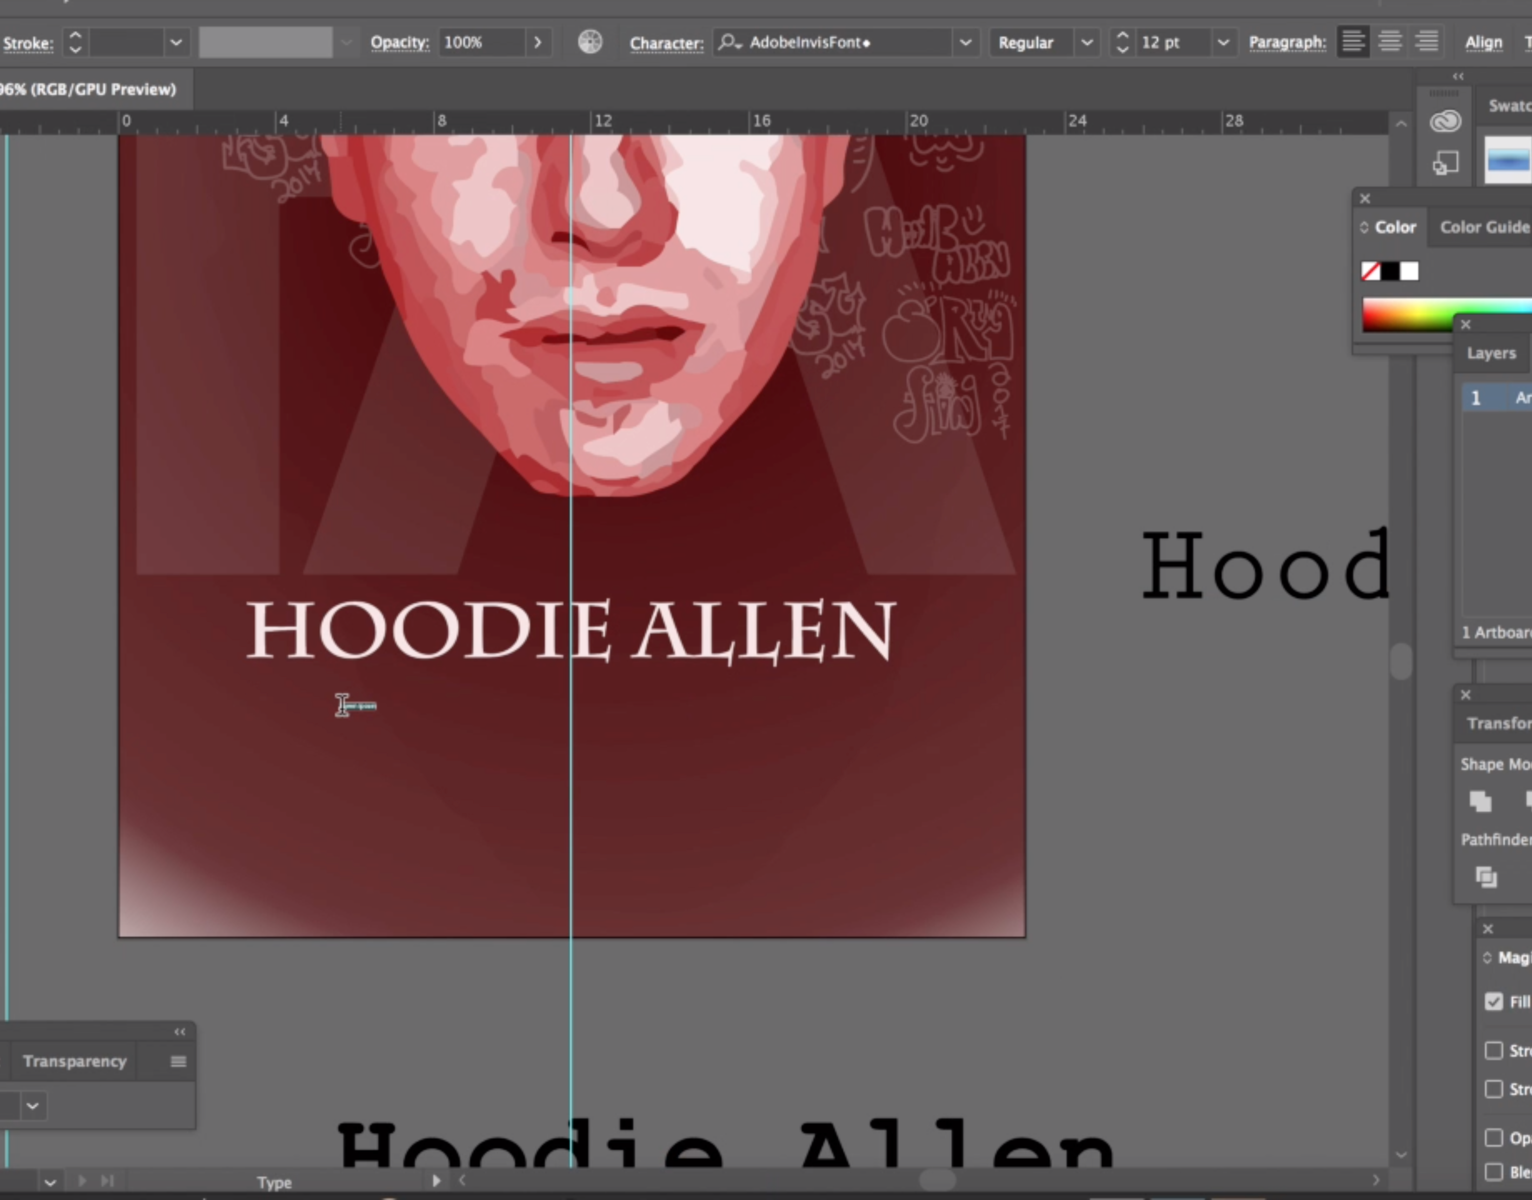The height and width of the screenshot is (1200, 1532).
Task: Open the Regular font style dropdown
Action: tap(1087, 42)
